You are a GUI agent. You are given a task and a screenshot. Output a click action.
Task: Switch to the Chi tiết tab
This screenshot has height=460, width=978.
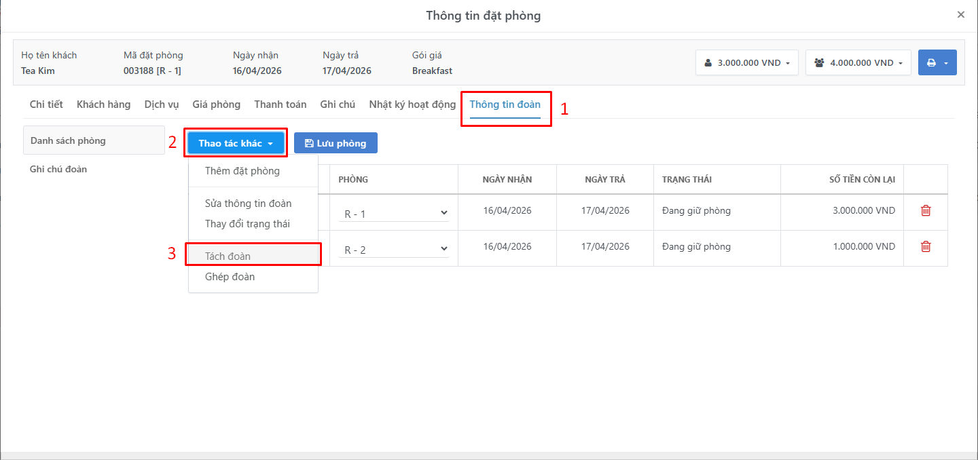click(x=46, y=104)
